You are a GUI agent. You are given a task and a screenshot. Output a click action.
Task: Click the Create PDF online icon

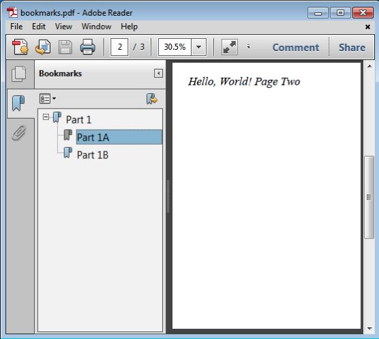(20, 47)
